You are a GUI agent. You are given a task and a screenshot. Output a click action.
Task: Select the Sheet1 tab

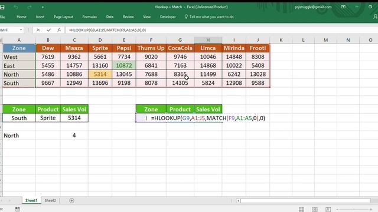point(31,200)
